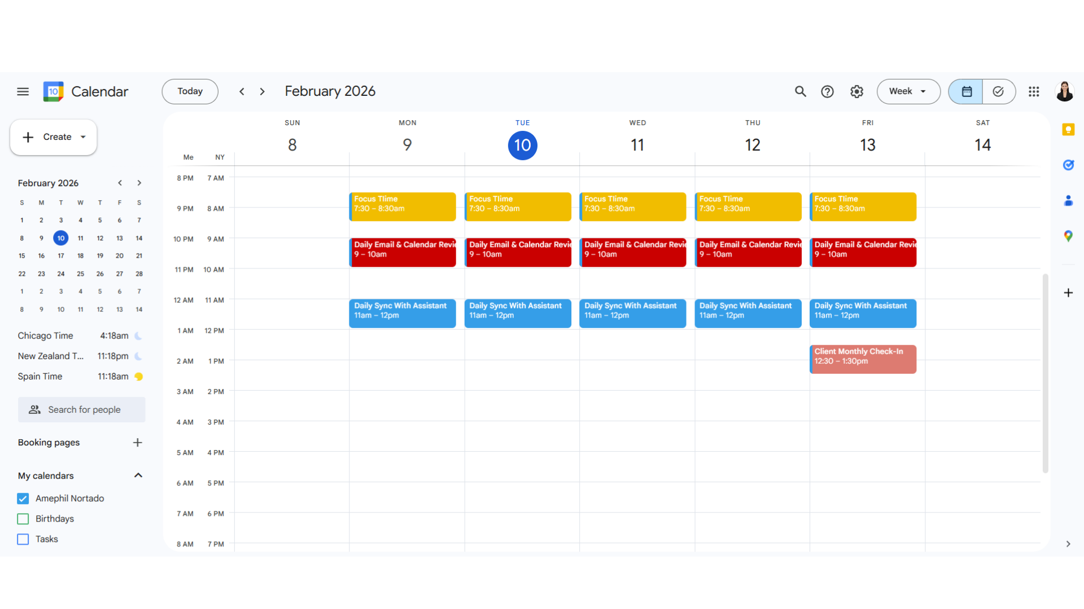
Task: Open Contacts side panel icon
Action: 1068,201
